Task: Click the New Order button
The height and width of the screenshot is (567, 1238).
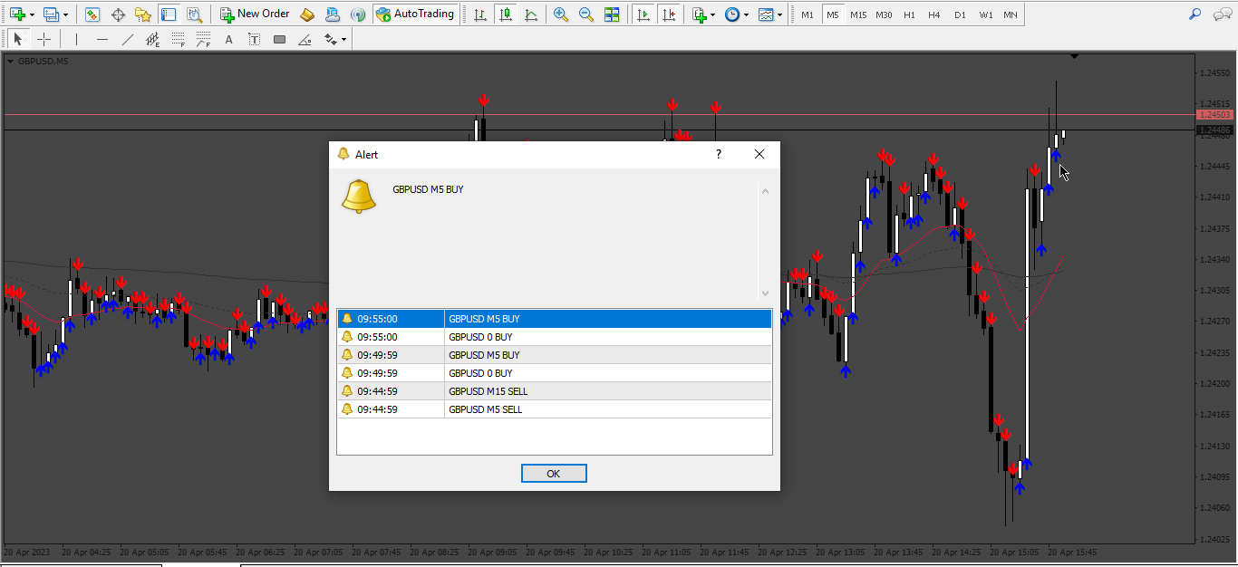Action: point(255,14)
